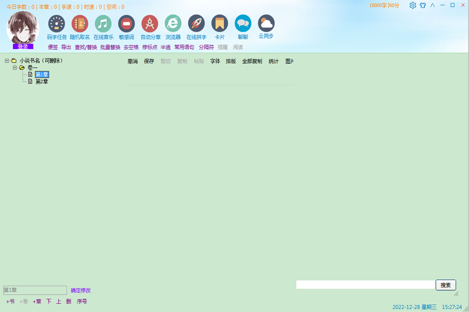The width and height of the screenshot is (469, 312).
Task: Click 全部复制 in the editor toolbar
Action: tap(252, 61)
